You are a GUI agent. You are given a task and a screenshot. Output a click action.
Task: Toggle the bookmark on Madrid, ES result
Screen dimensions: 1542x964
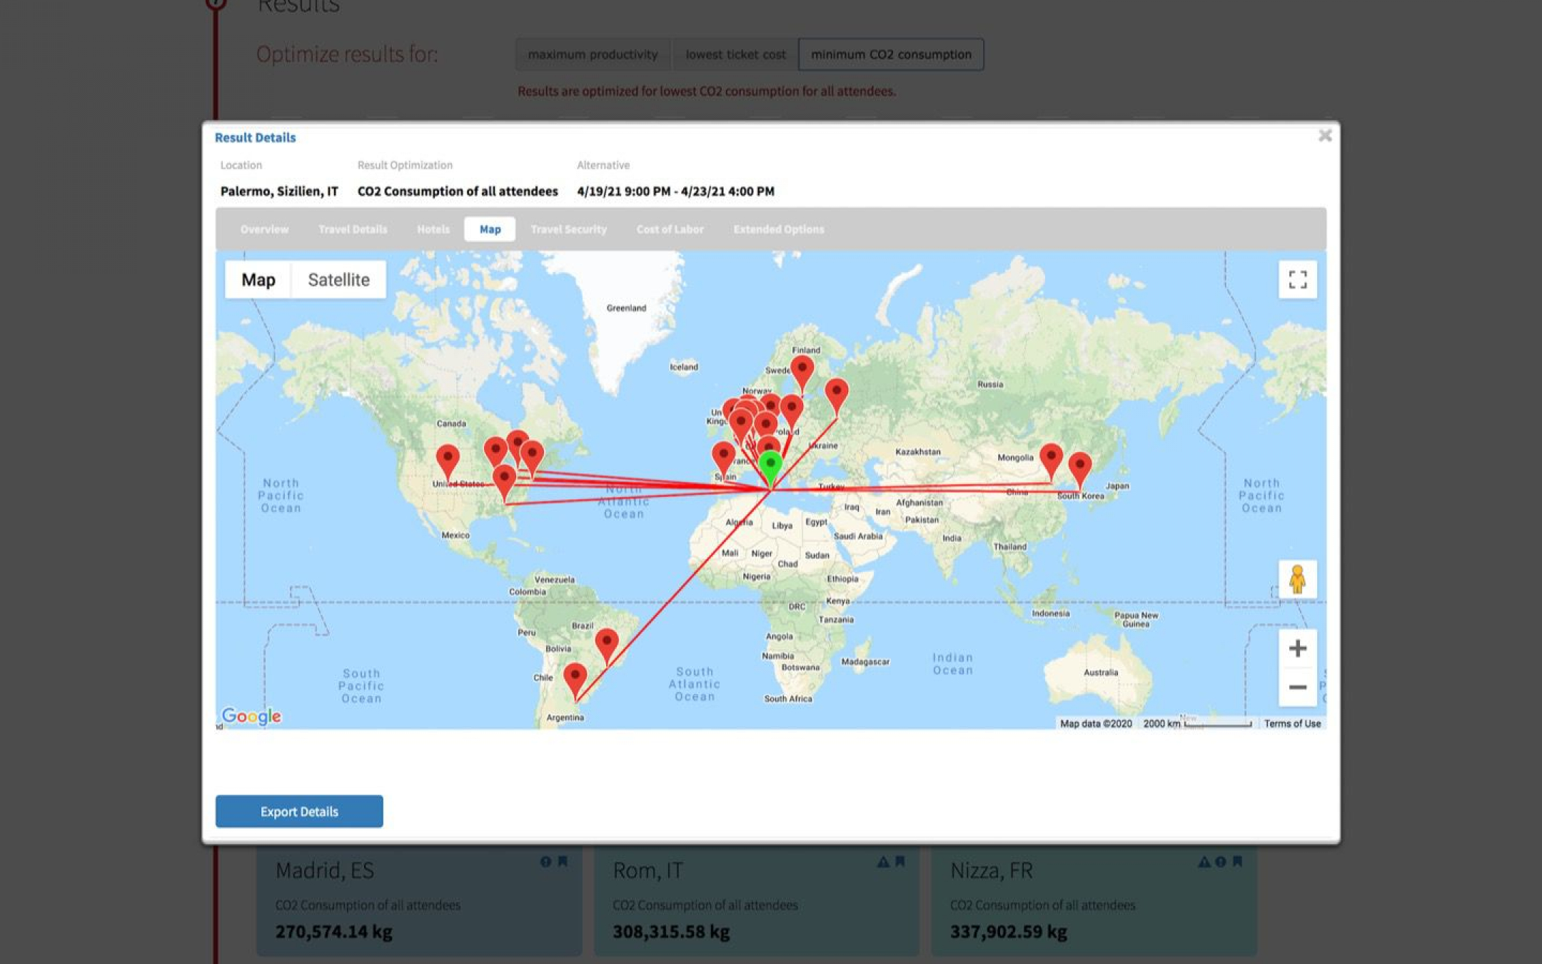[x=562, y=861]
